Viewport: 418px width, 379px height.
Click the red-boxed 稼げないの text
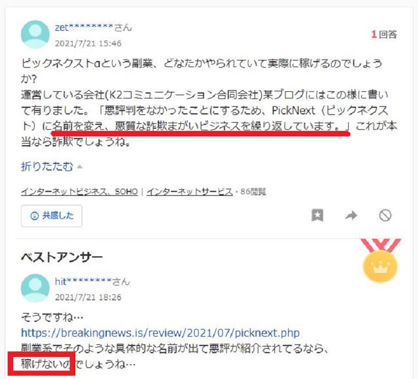coord(45,364)
